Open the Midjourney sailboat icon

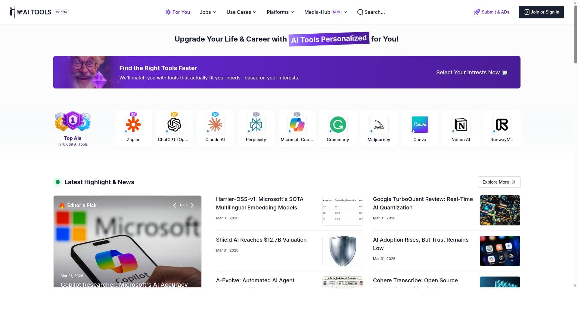coord(379,125)
